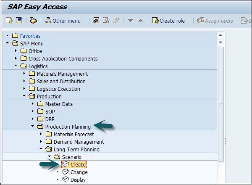Expand the Materials Forecast folder arrow
Screen dimensions: 252x185
(41, 135)
